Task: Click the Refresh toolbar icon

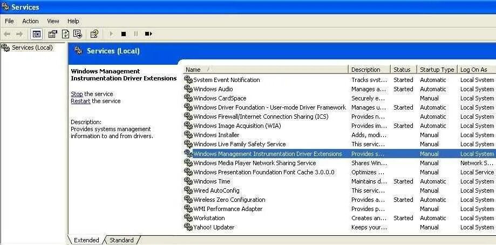Action: [x=65, y=34]
